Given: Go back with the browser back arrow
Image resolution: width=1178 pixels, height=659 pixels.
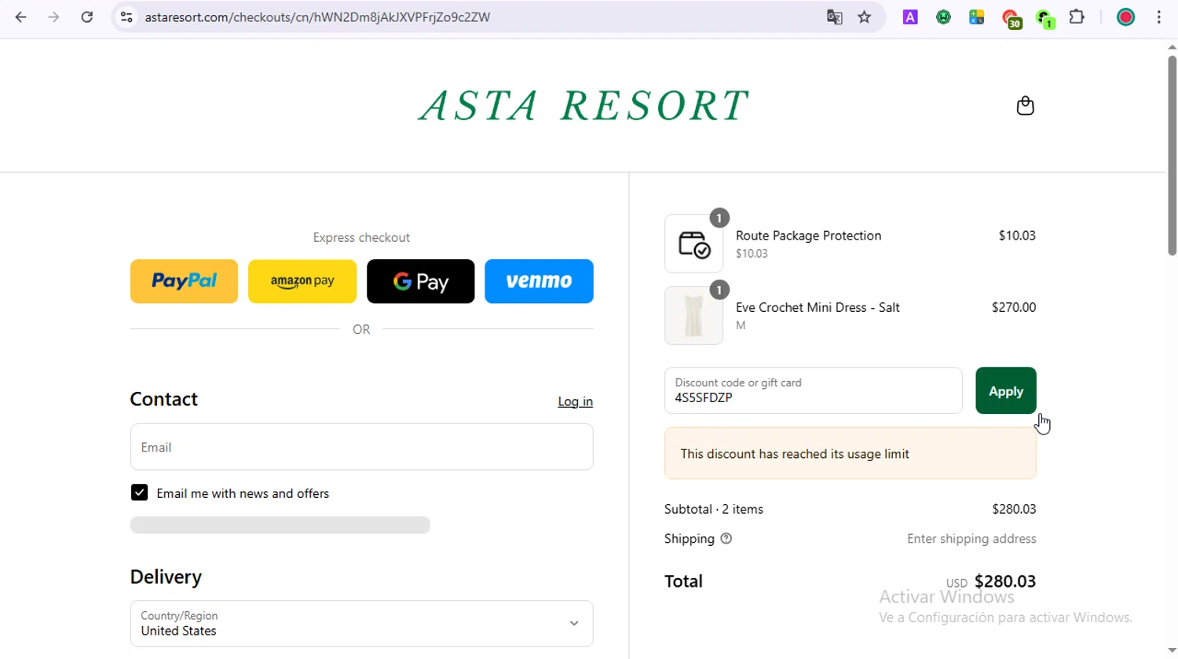Looking at the screenshot, I should coord(21,16).
